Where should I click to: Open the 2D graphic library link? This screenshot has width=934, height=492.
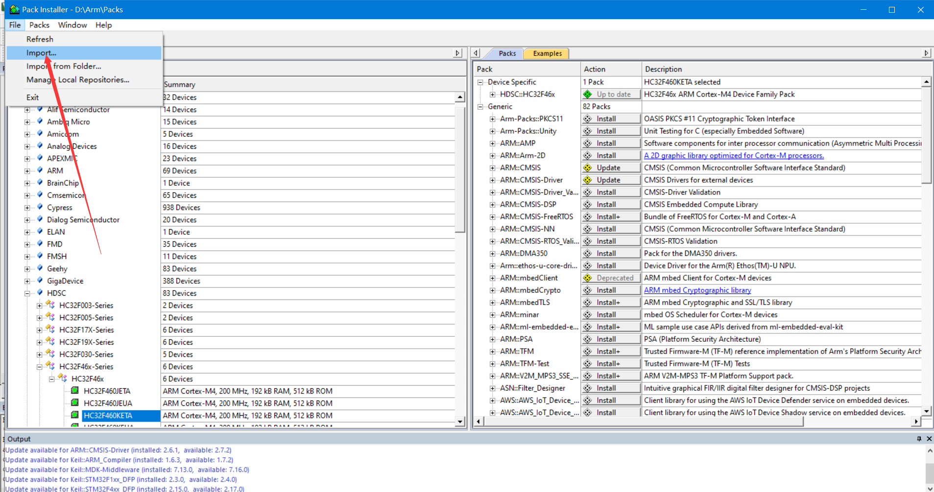pyautogui.click(x=734, y=156)
